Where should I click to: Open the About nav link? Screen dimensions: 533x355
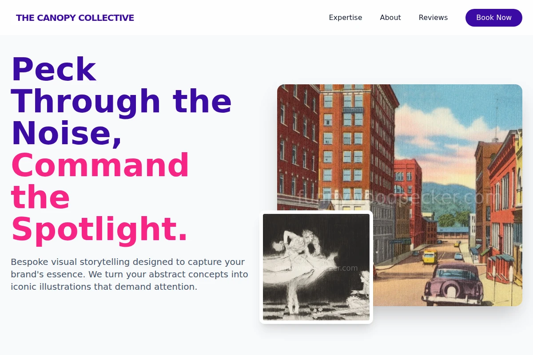(390, 17)
